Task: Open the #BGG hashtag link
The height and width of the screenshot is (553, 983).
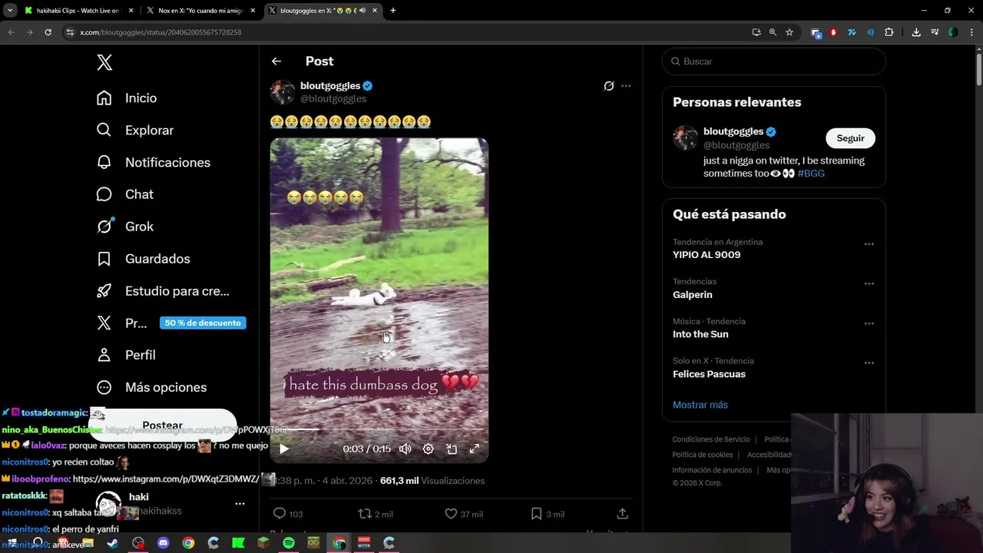Action: (x=811, y=174)
